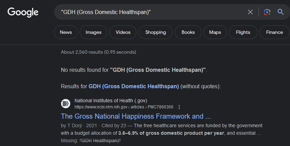Open The Gross National Happiness Framework result
Screen dimensions: 290x146
[x=136, y=116]
